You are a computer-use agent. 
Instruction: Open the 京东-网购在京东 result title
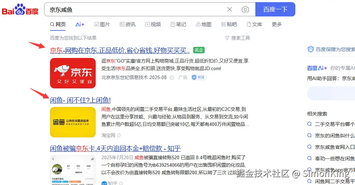point(120,50)
